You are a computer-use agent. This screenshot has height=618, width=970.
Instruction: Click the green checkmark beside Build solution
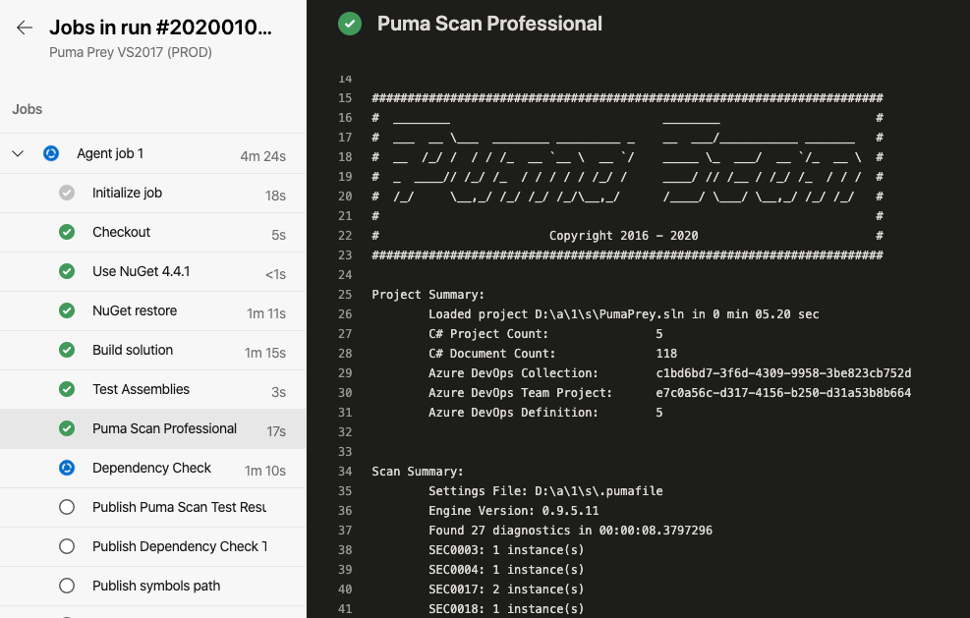[x=66, y=351]
